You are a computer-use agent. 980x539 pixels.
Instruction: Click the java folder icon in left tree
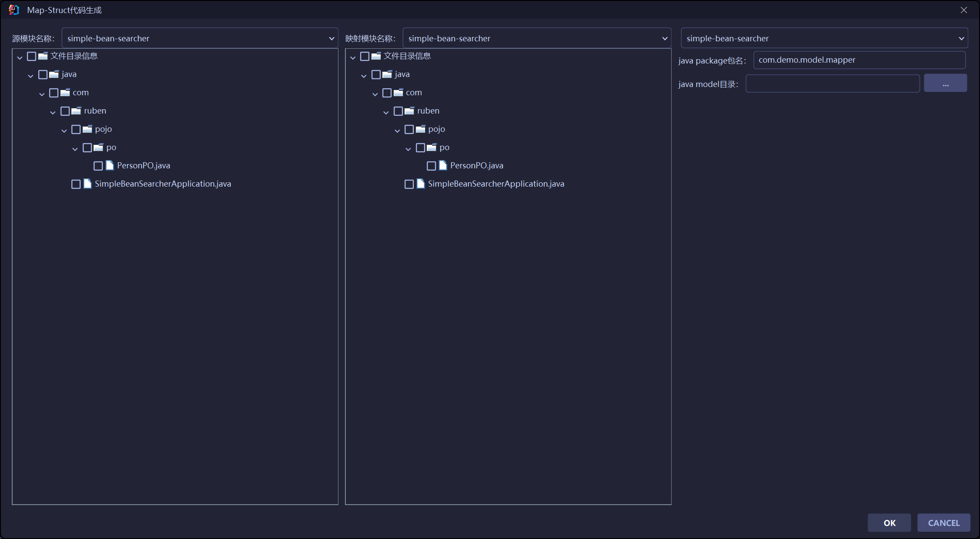tap(54, 74)
